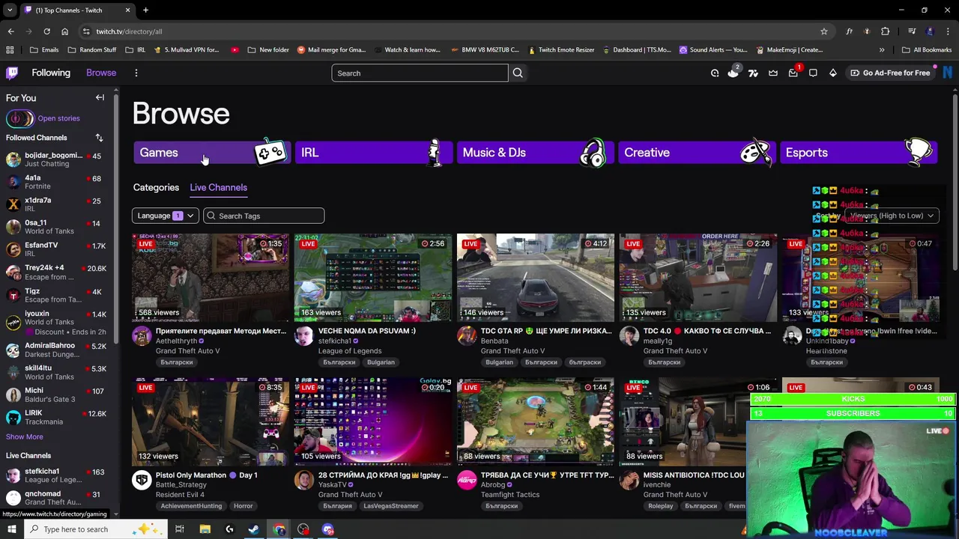
Task: Sort followed channels with the arrows icon
Action: coord(99,138)
